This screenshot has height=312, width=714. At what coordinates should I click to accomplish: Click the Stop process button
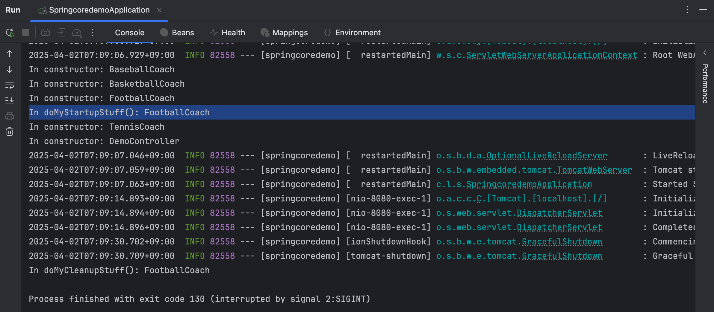tap(26, 32)
